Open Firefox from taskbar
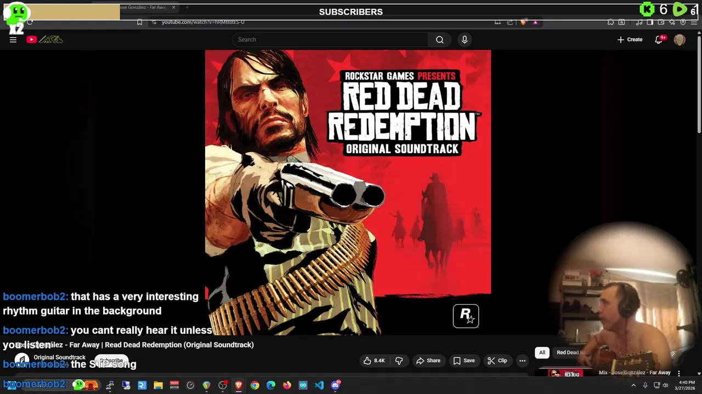This screenshot has height=394, width=702. (287, 385)
